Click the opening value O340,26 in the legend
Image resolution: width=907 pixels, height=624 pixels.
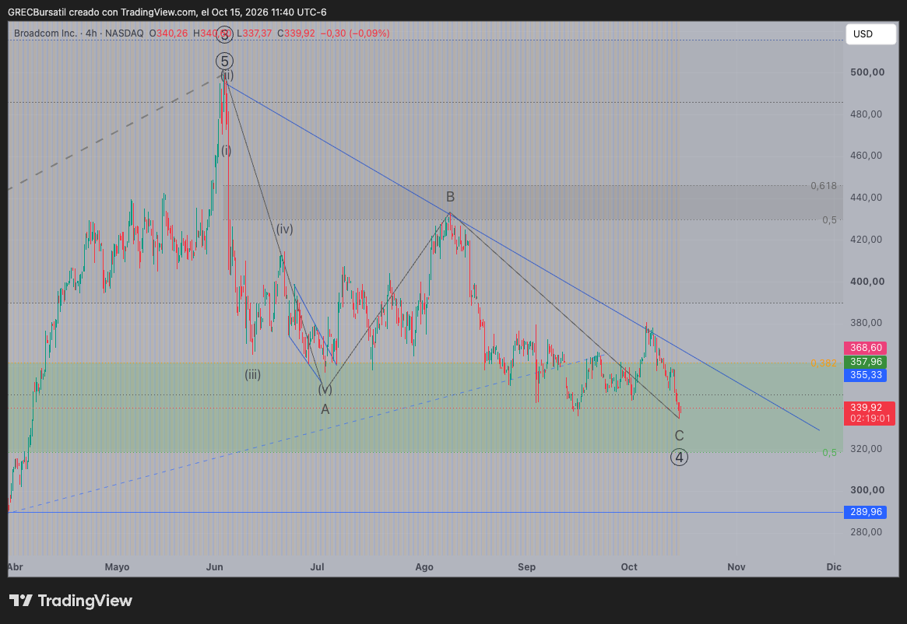point(168,33)
